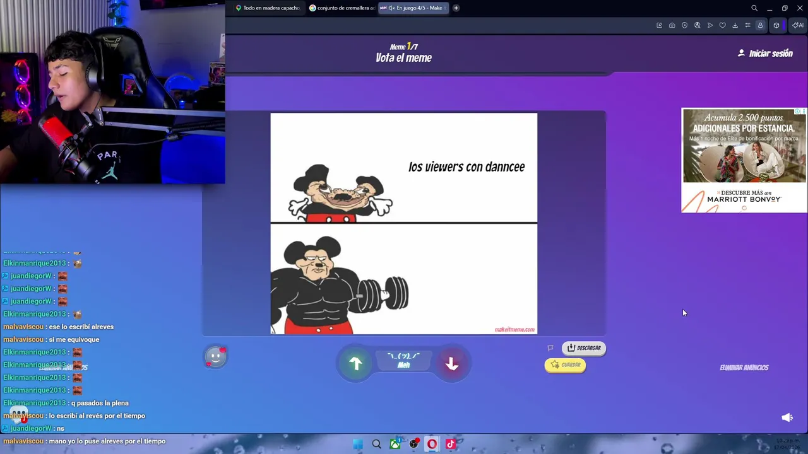Click chat message 'si me equivoque'
This screenshot has width=808, height=454.
pos(74,339)
